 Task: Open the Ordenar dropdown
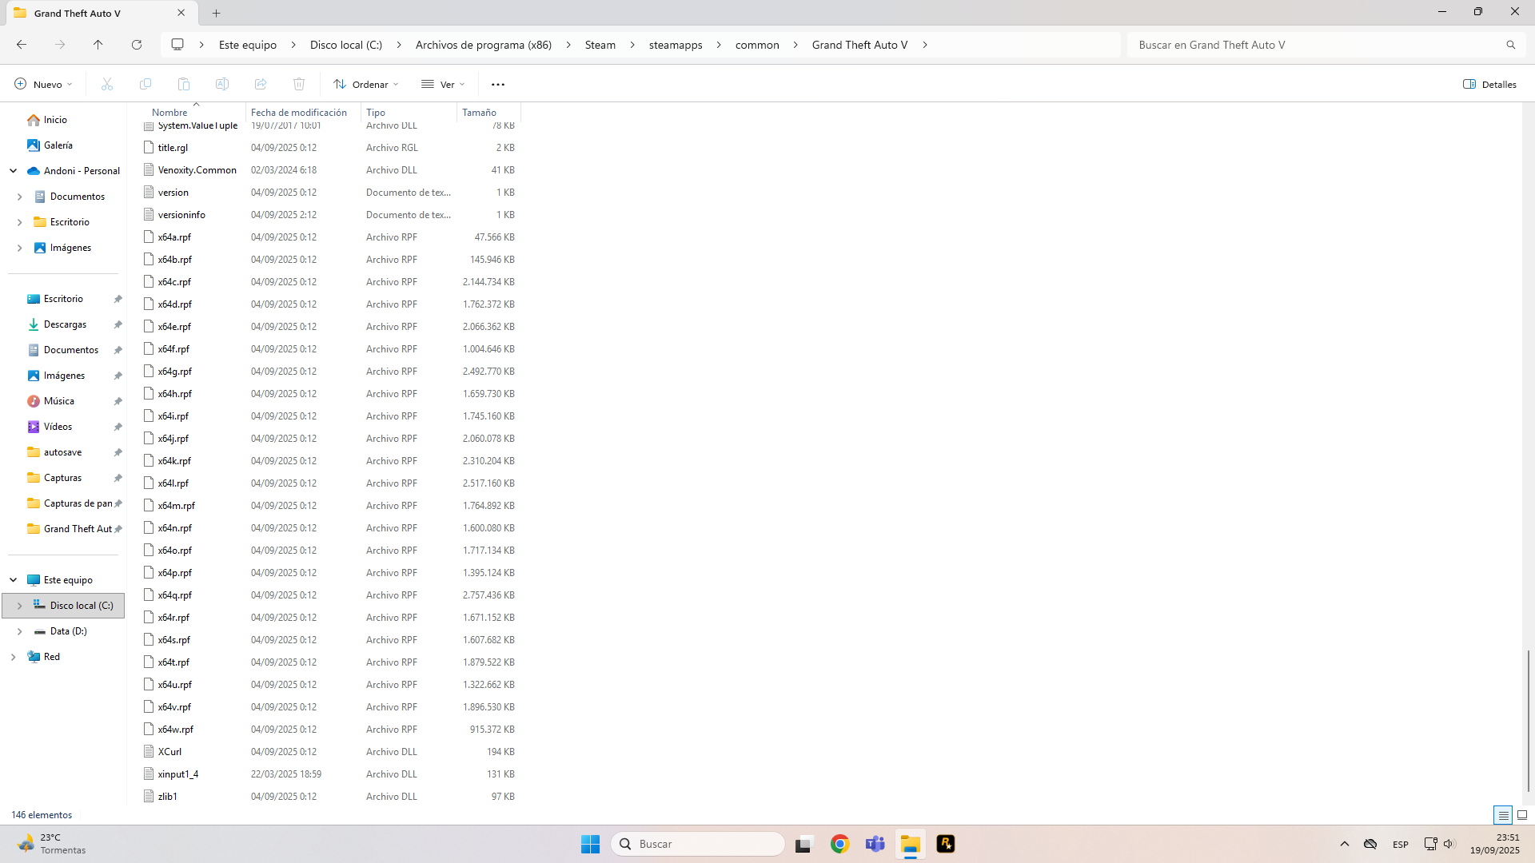[366, 84]
